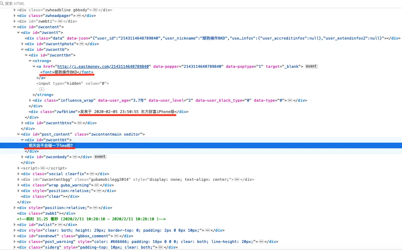Click data-user_age value 3.7年
Screen dimensions: 402x250
pyautogui.click(x=139, y=100)
